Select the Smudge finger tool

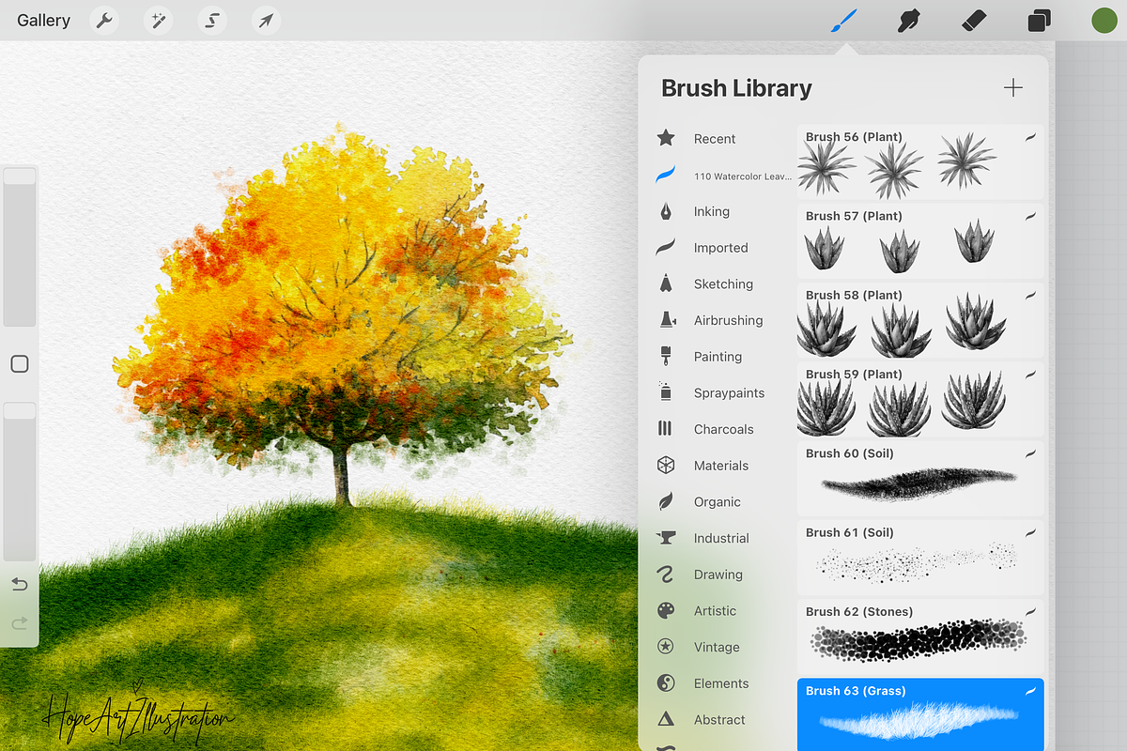pos(908,21)
